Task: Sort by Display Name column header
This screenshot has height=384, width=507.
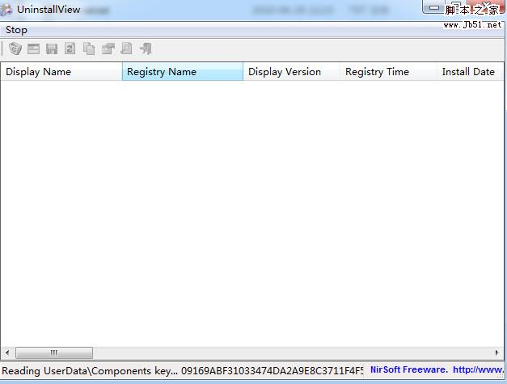Action: [61, 71]
